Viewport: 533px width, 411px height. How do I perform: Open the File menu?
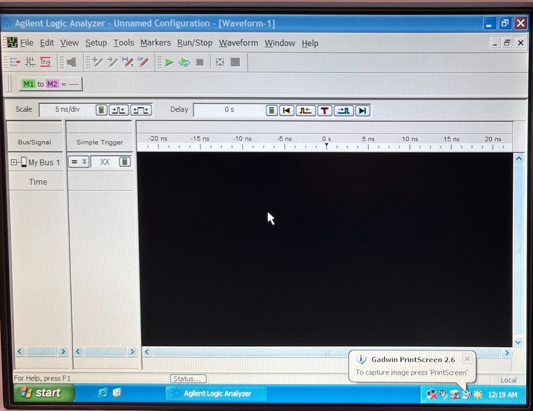tap(27, 43)
